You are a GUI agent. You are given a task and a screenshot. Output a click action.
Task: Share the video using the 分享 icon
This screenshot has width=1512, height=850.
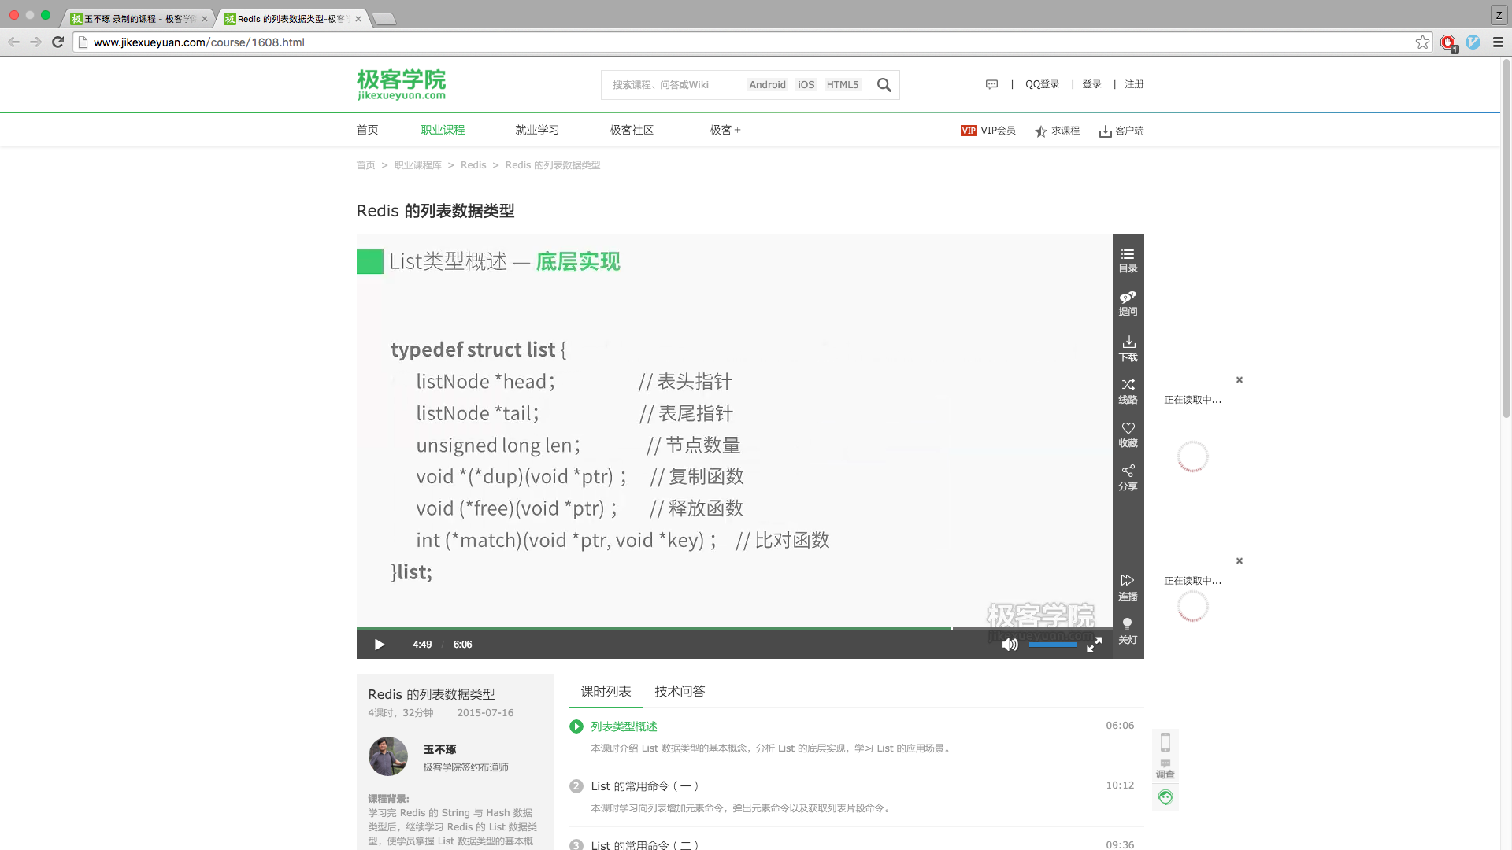click(1128, 477)
